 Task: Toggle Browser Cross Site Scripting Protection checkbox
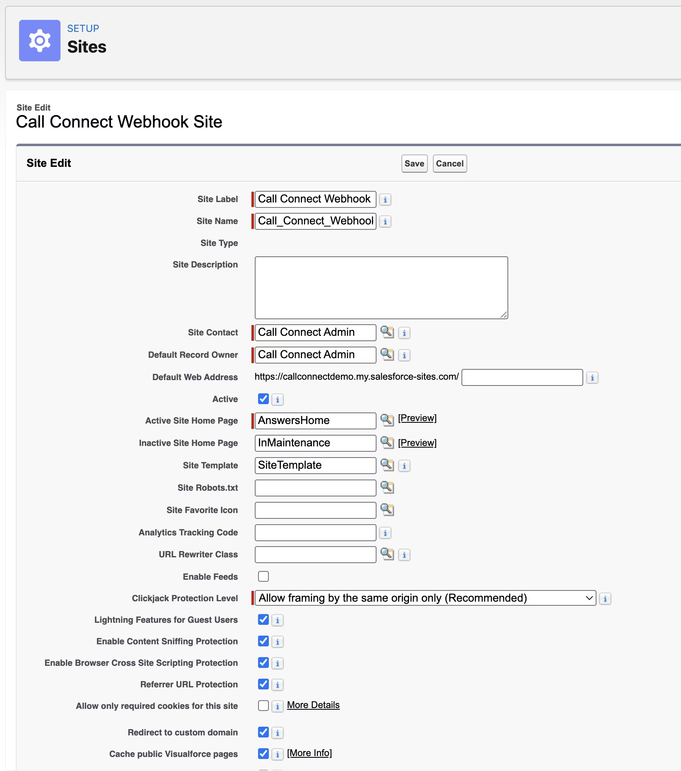(263, 663)
